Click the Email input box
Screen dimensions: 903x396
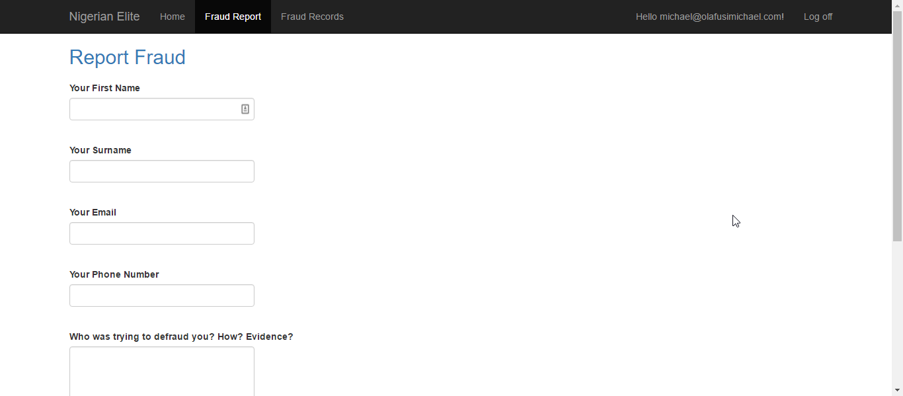161,233
